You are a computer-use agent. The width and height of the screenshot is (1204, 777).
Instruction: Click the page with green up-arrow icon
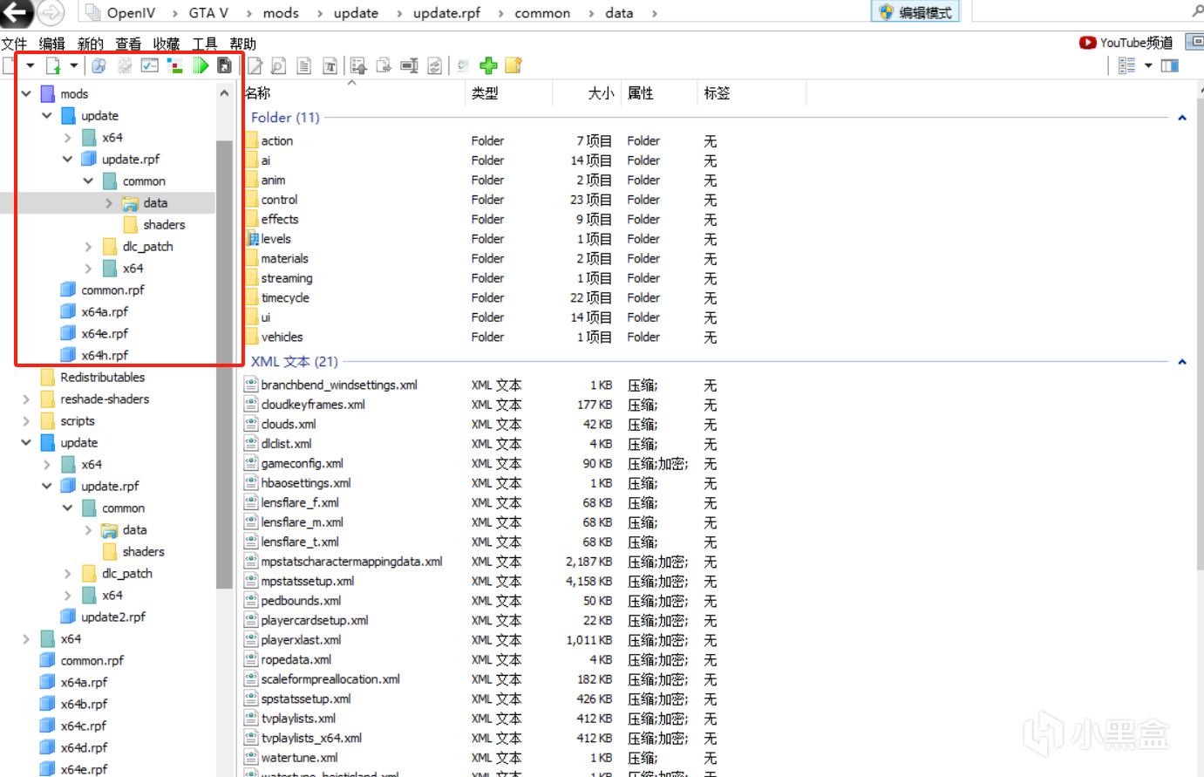tap(53, 65)
